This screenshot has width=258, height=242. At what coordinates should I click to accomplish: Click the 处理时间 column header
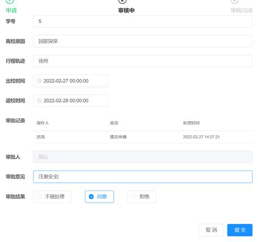(191, 123)
